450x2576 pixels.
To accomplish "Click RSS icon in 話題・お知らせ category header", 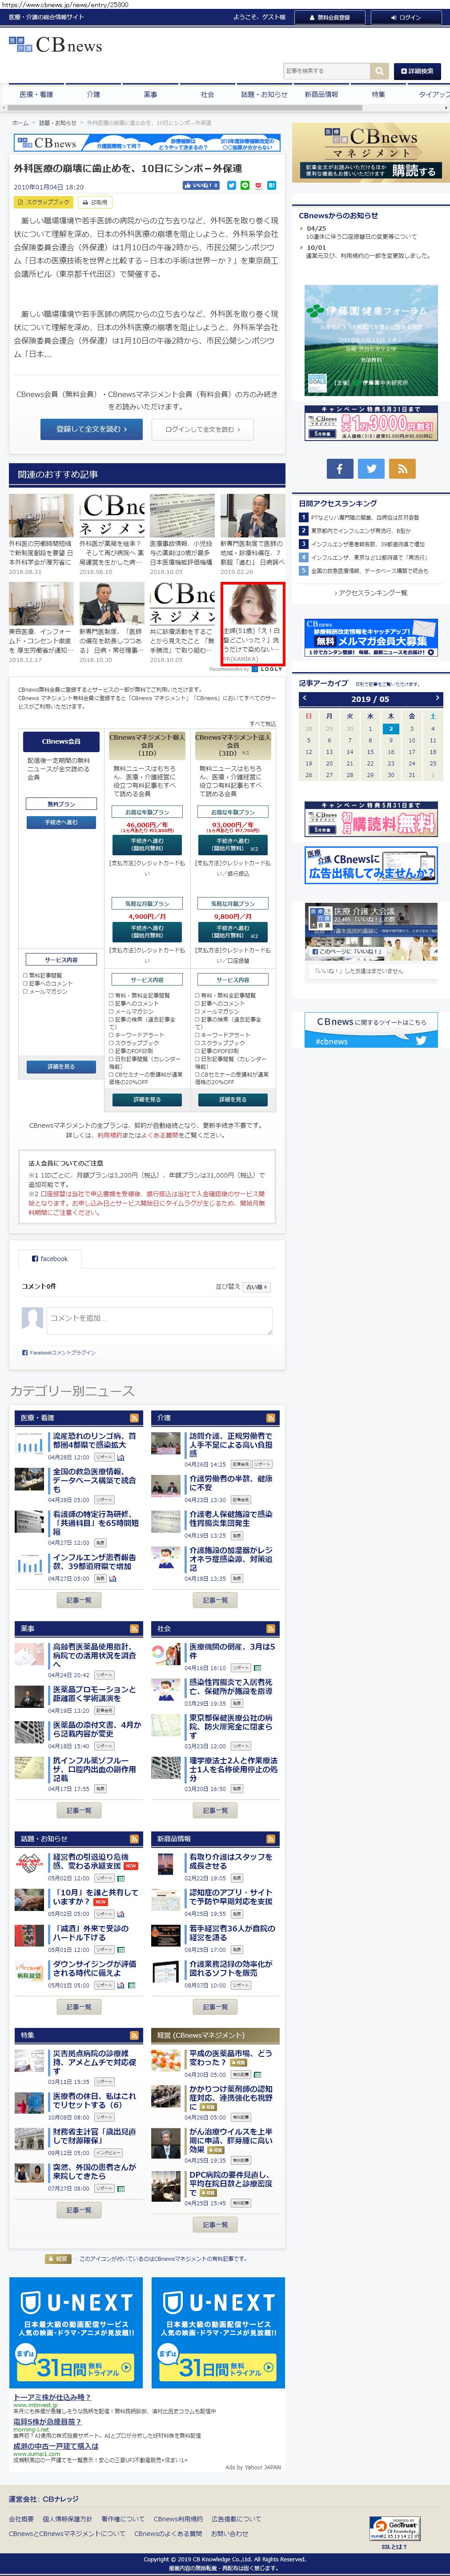I will click(134, 1839).
